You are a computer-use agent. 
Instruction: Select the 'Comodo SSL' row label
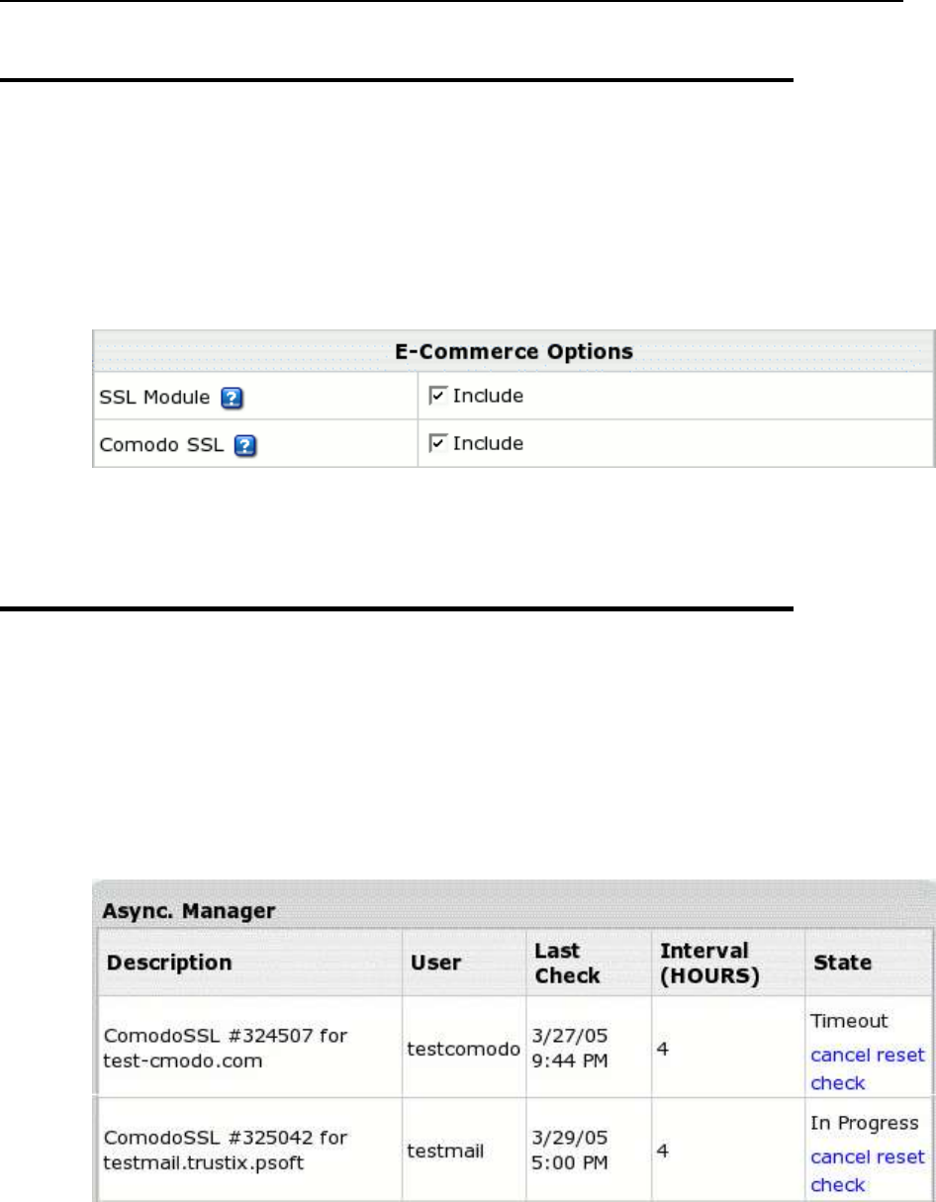coord(161,445)
